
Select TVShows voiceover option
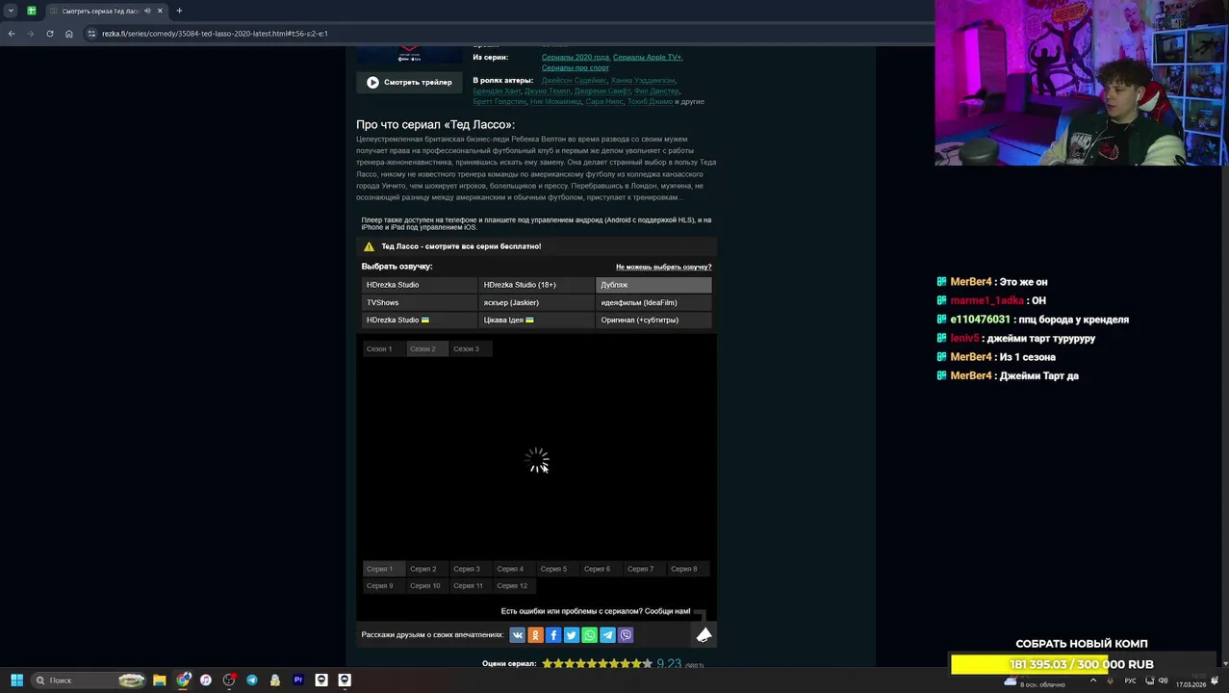[x=420, y=302]
